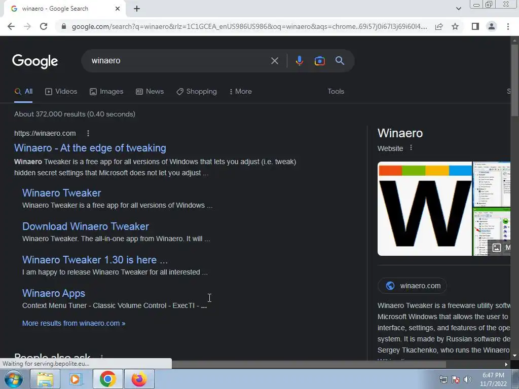Screen dimensions: 519x389
Task: Close the winaero Google Search tab
Action: pos(118,9)
